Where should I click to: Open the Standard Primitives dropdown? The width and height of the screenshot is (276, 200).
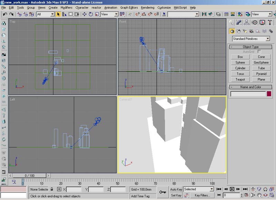[251, 39]
